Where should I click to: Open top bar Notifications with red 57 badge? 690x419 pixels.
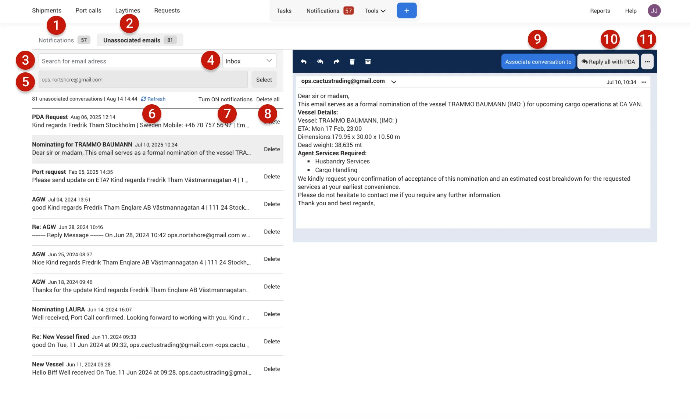pos(330,11)
